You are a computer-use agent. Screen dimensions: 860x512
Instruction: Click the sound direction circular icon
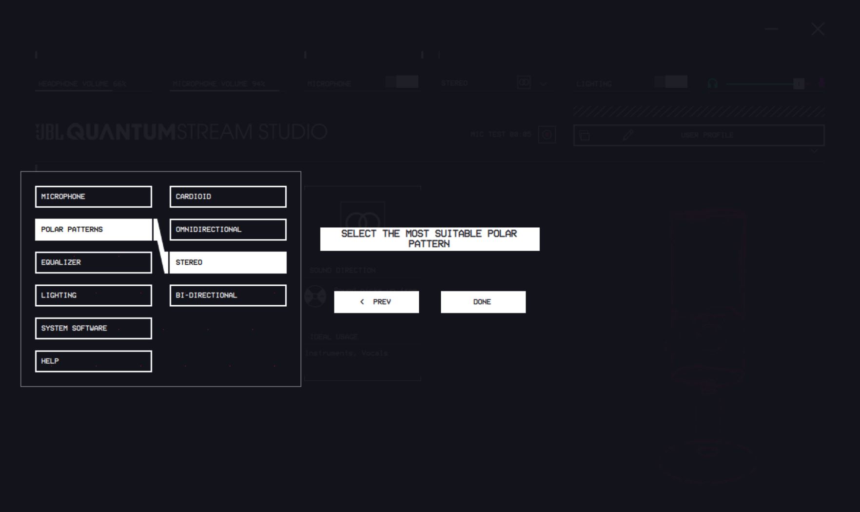pyautogui.click(x=315, y=296)
